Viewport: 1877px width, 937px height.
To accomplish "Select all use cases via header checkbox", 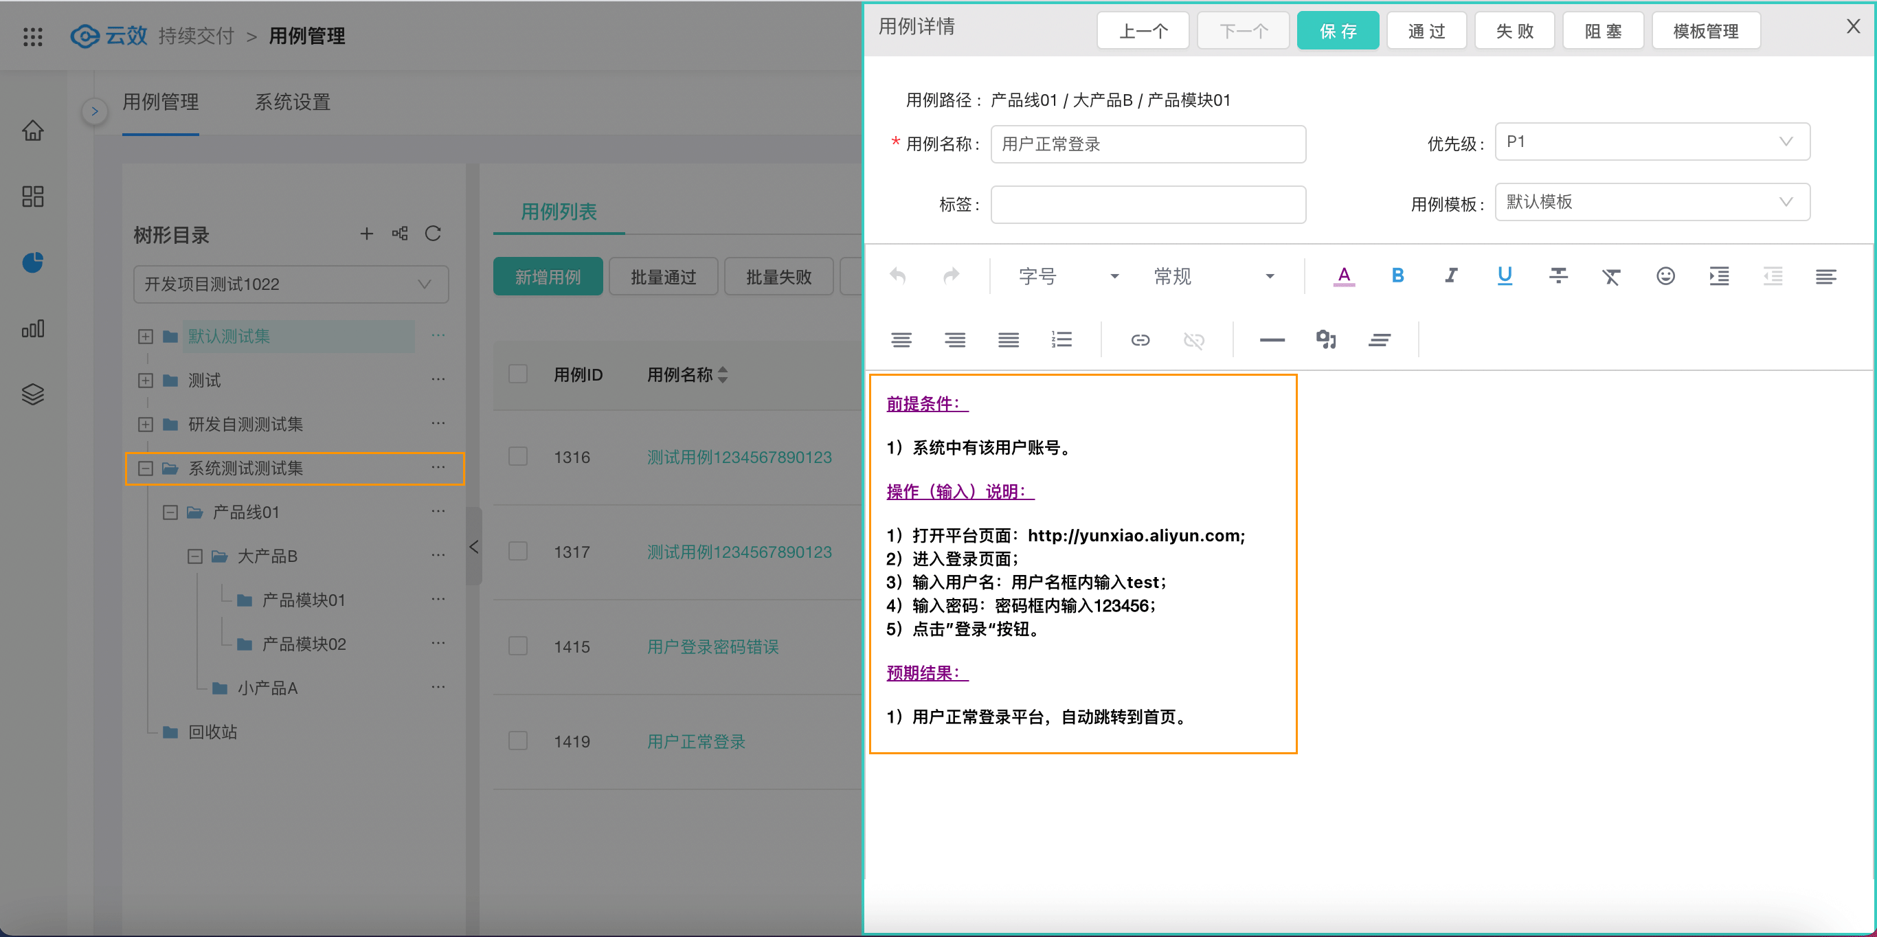I will (518, 374).
